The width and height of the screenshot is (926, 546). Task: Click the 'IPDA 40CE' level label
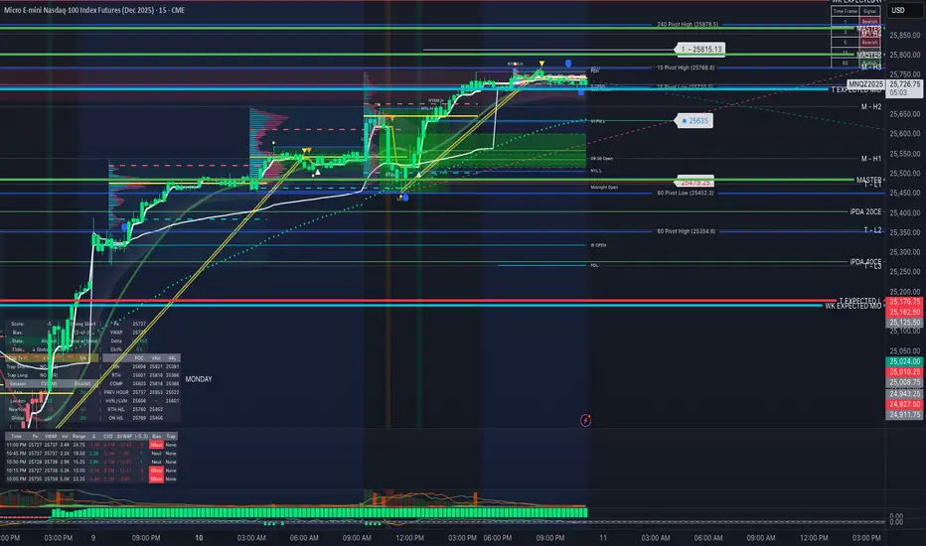(865, 261)
